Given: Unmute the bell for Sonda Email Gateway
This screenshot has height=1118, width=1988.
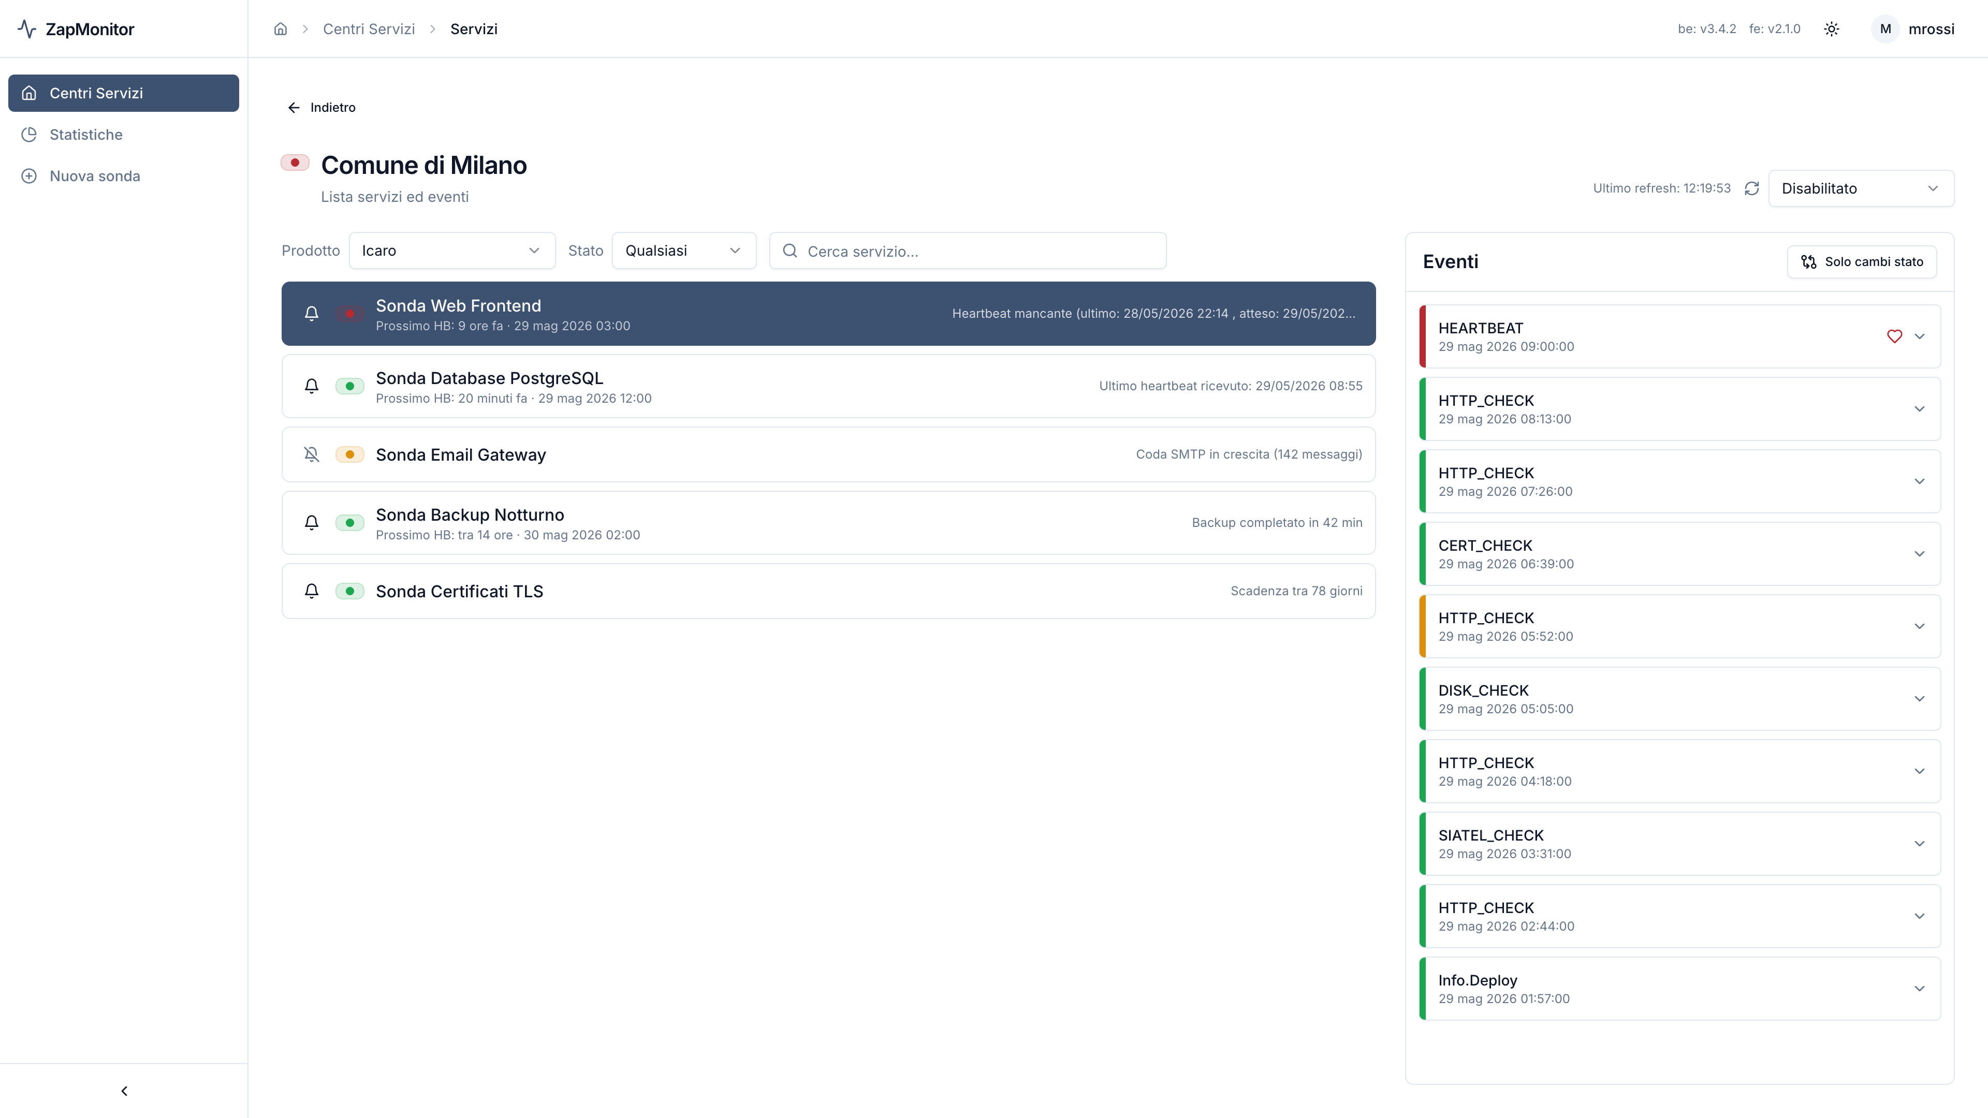Looking at the screenshot, I should [x=312, y=454].
